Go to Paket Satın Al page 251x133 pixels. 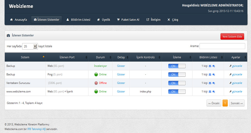click(x=128, y=20)
